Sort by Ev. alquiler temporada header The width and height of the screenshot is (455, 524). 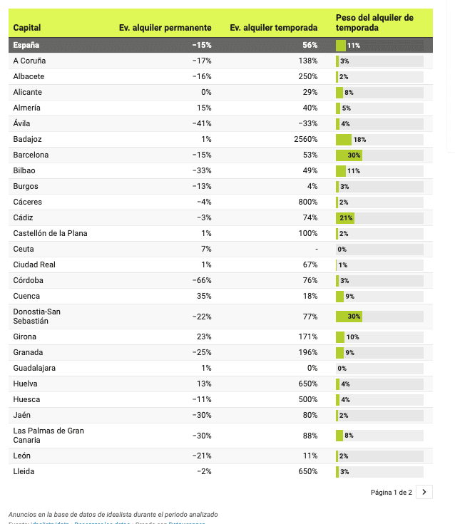[273, 27]
